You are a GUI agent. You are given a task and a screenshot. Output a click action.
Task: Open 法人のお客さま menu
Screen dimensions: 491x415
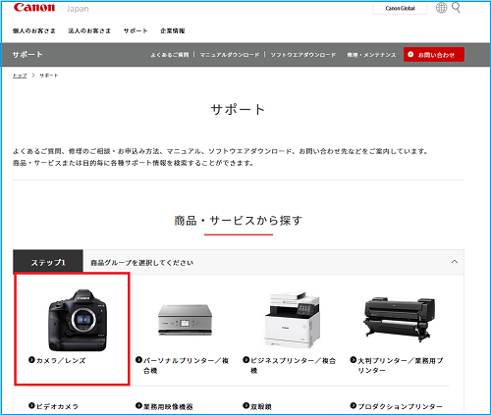pos(89,30)
